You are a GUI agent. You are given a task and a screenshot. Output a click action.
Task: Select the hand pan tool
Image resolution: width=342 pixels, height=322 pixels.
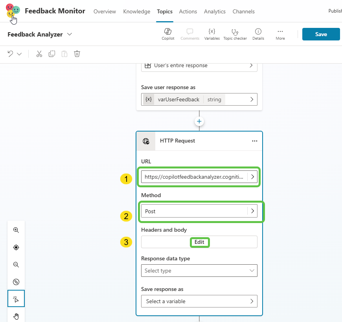coord(16,316)
